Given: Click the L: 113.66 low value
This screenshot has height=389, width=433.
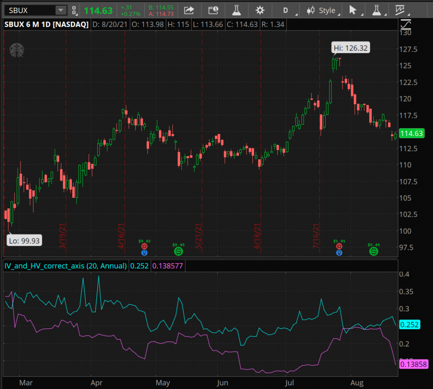Looking at the screenshot, I should (208, 25).
